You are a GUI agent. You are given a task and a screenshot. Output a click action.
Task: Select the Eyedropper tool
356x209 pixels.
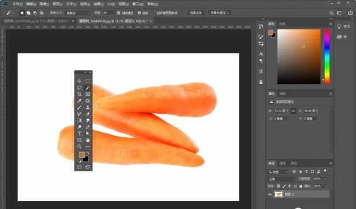[x=79, y=101]
